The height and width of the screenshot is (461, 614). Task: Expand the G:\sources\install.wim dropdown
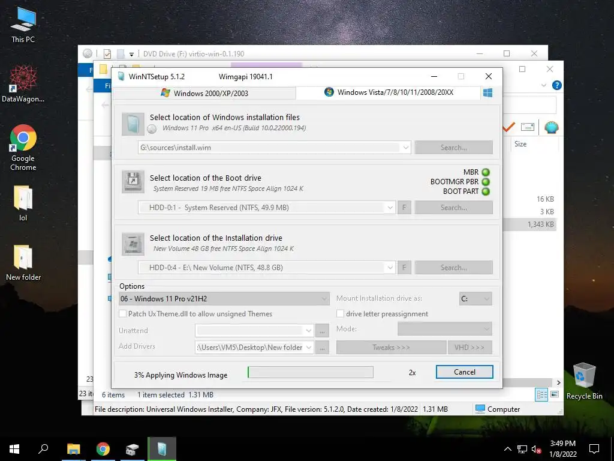coord(406,148)
